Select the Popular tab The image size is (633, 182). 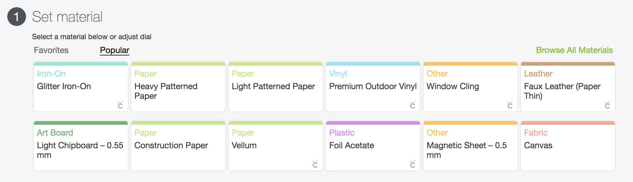[x=115, y=50]
